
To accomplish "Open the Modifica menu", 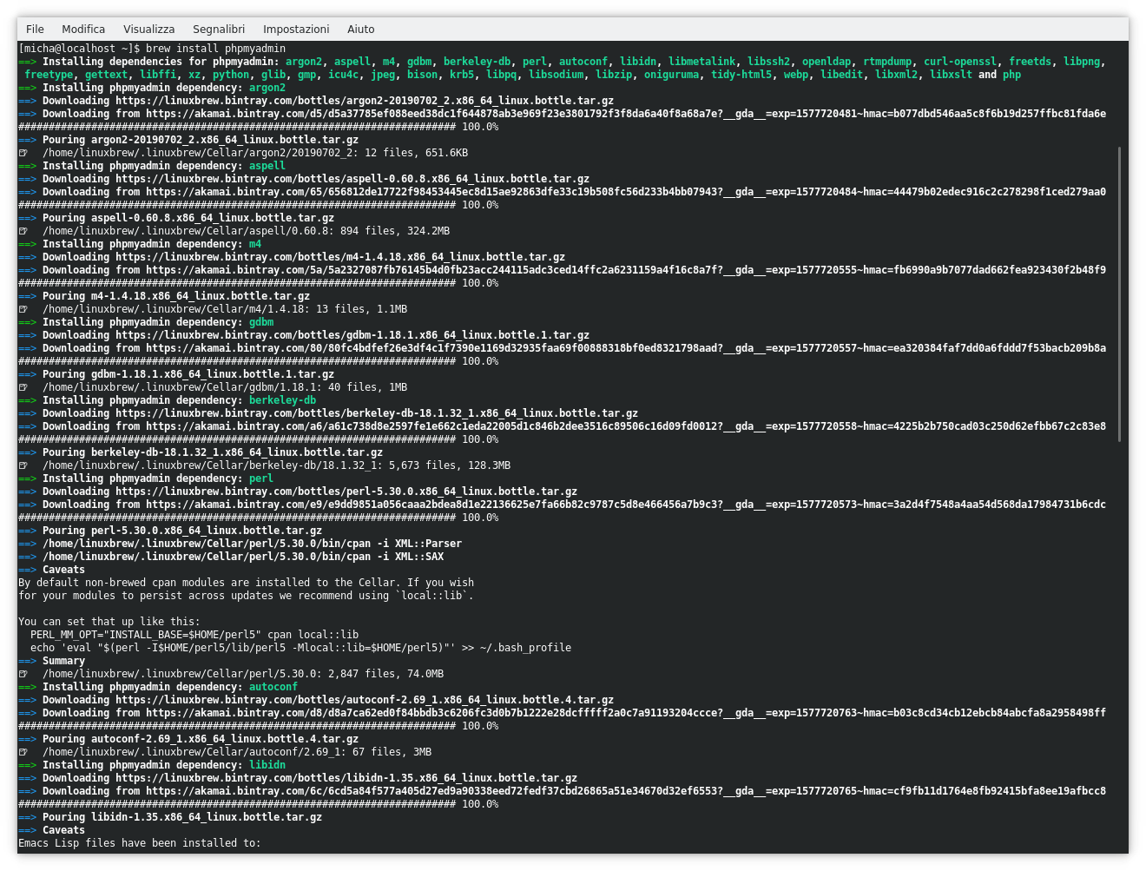I will click(x=83, y=29).
